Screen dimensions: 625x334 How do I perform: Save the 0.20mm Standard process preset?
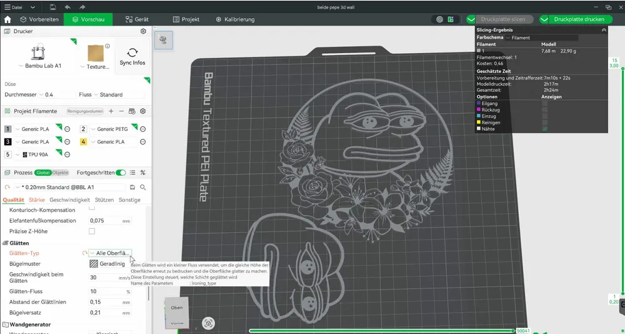point(132,187)
